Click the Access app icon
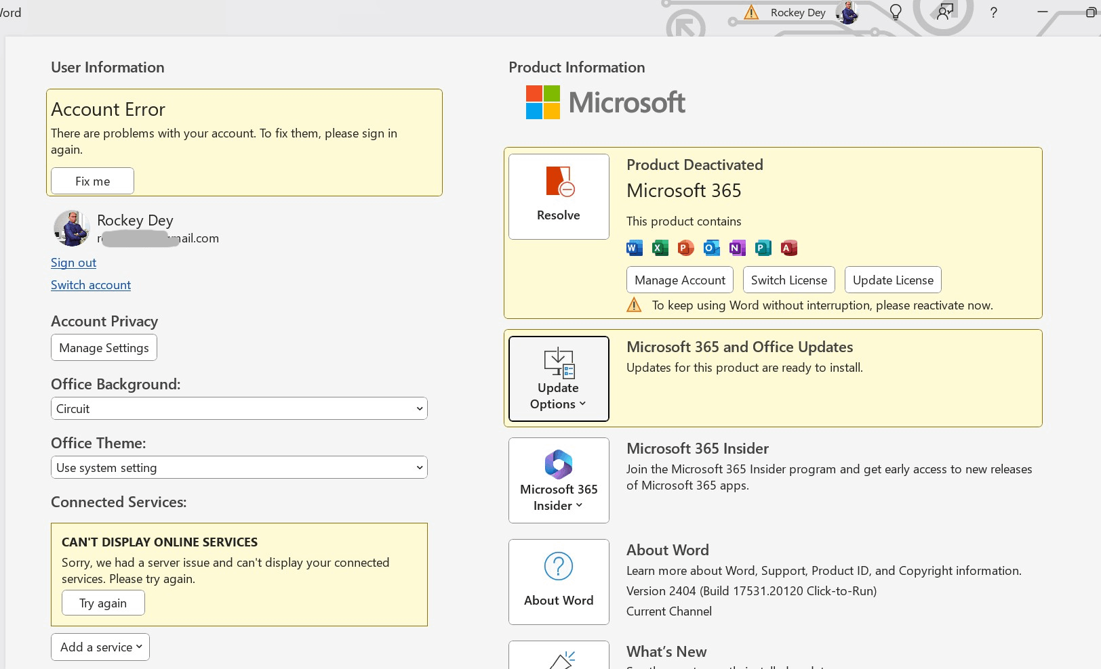 pos(789,248)
